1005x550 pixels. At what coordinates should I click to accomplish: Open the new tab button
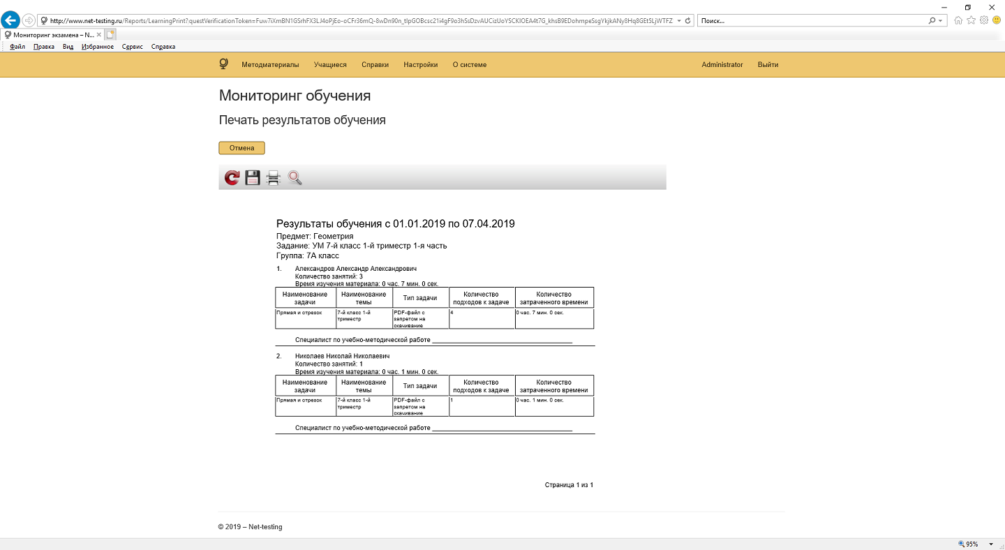[111, 34]
